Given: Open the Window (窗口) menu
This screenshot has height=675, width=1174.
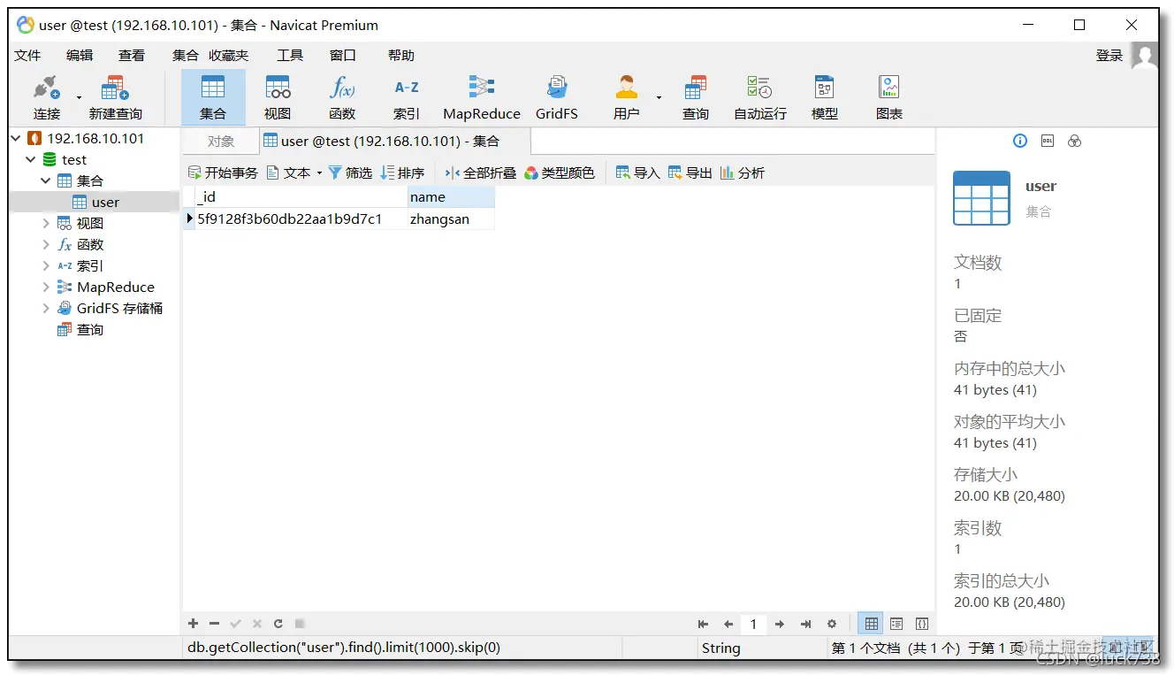Looking at the screenshot, I should point(343,55).
